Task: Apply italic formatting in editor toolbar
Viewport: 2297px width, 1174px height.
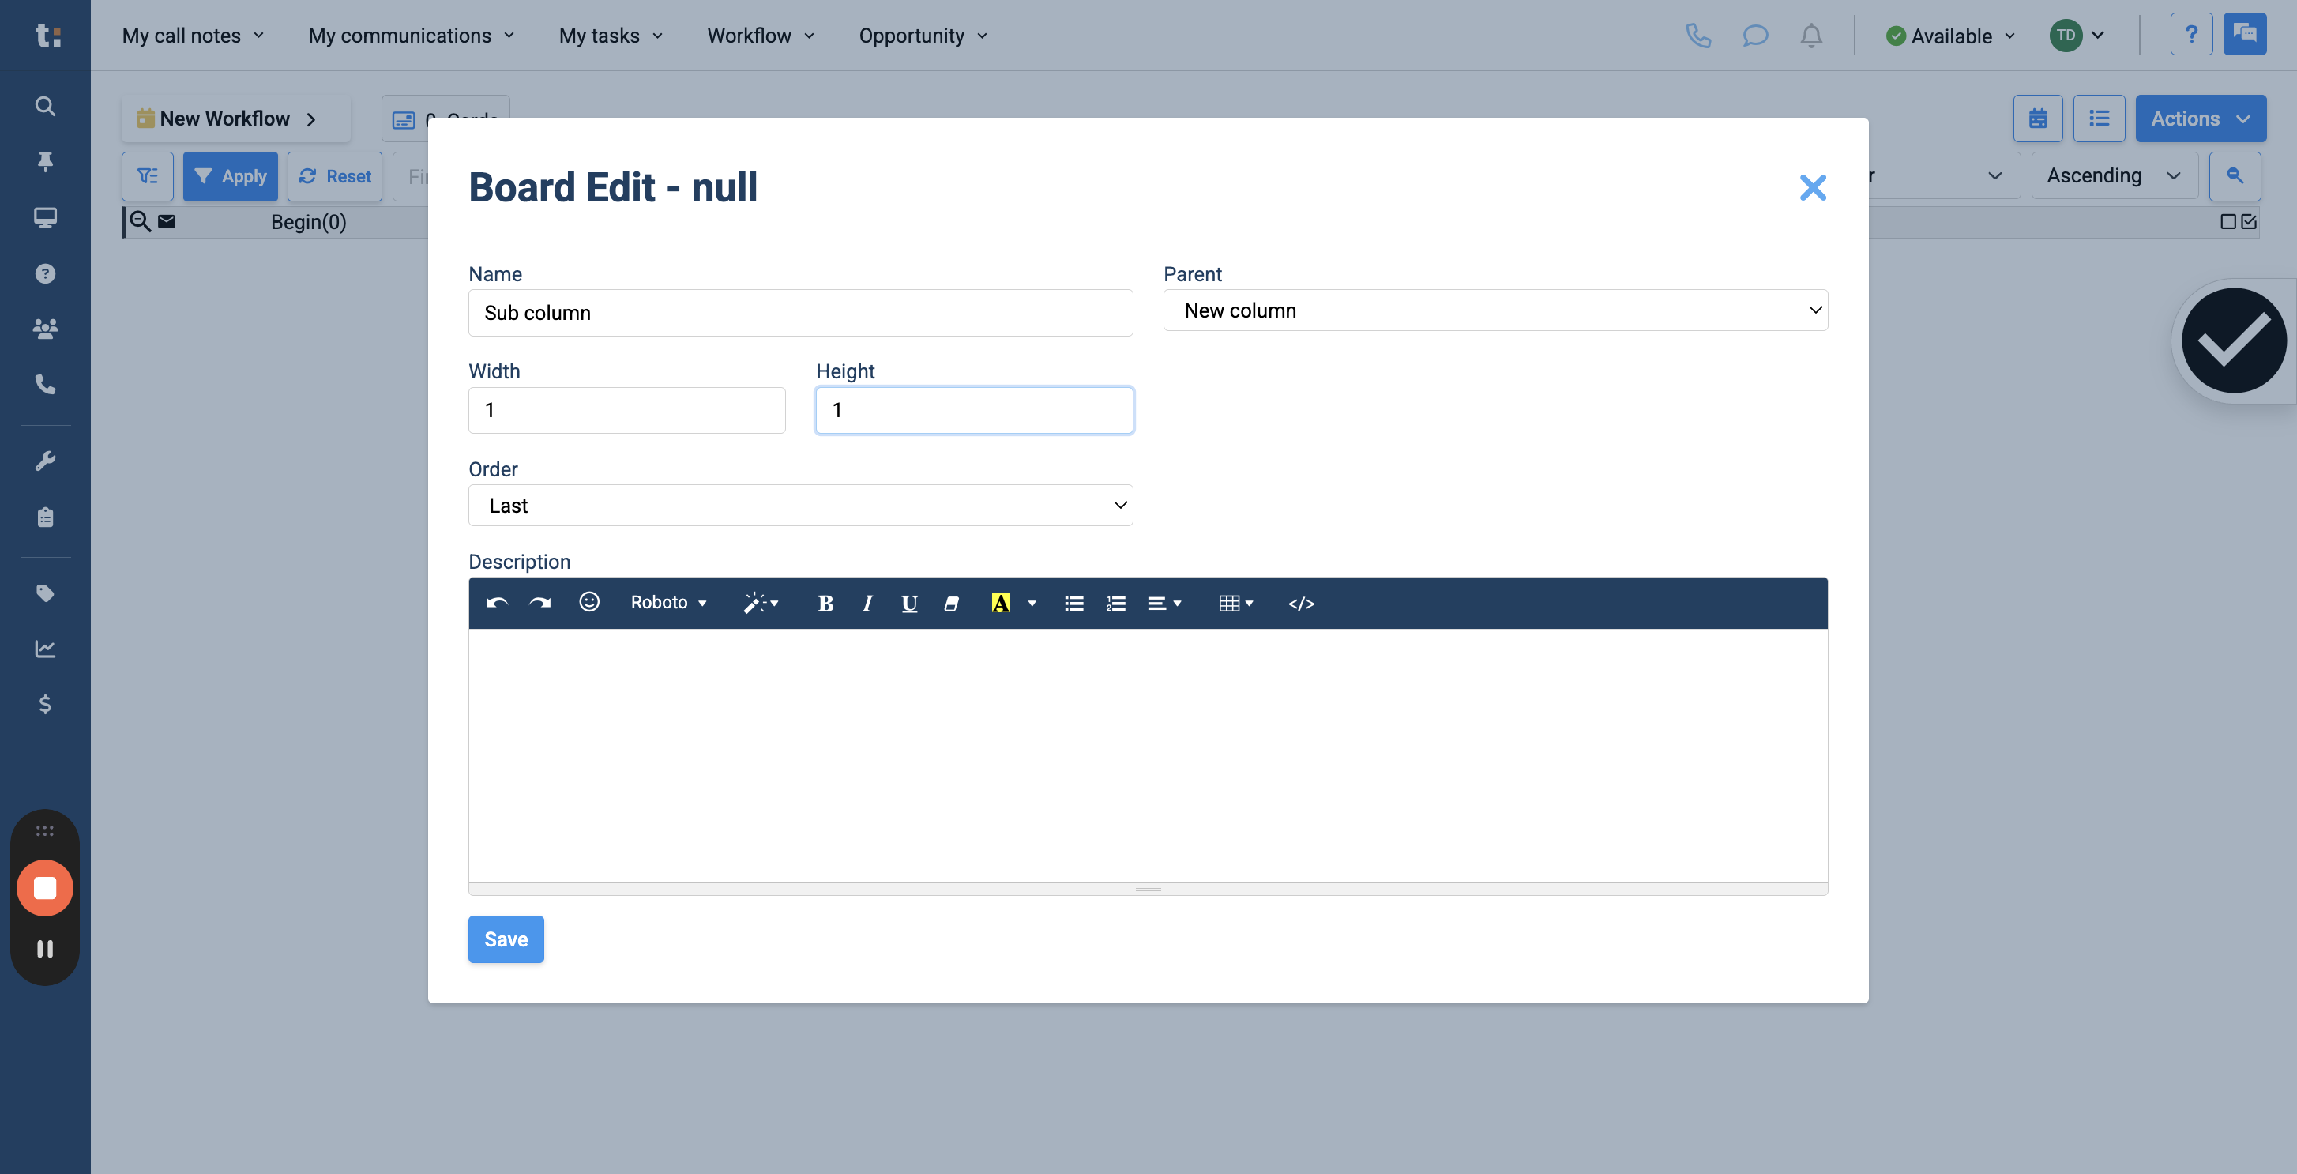Action: click(x=867, y=604)
